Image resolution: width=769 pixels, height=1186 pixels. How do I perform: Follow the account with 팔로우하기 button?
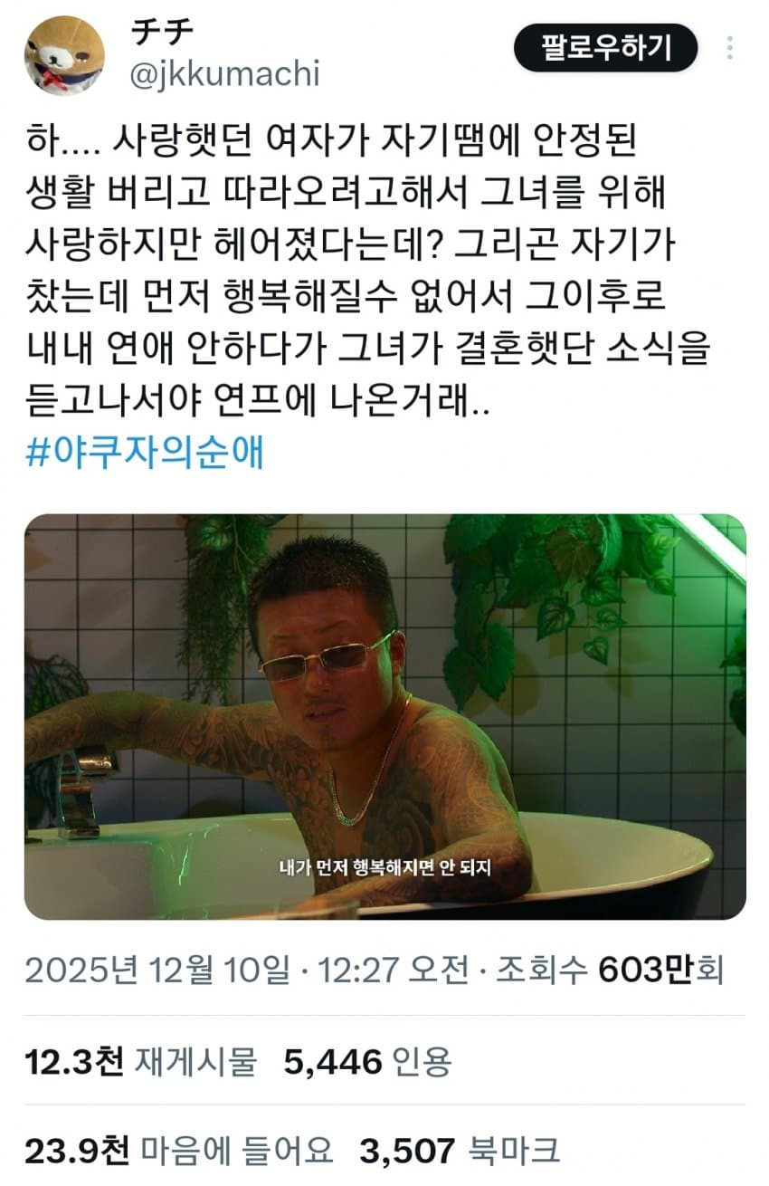pyautogui.click(x=606, y=47)
